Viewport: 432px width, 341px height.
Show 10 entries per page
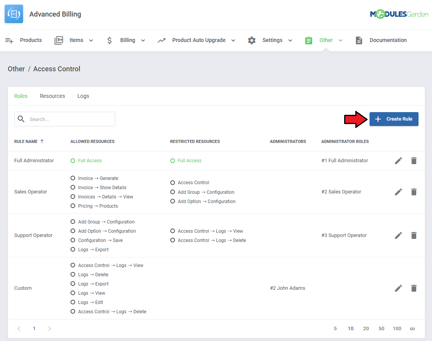[350, 329]
